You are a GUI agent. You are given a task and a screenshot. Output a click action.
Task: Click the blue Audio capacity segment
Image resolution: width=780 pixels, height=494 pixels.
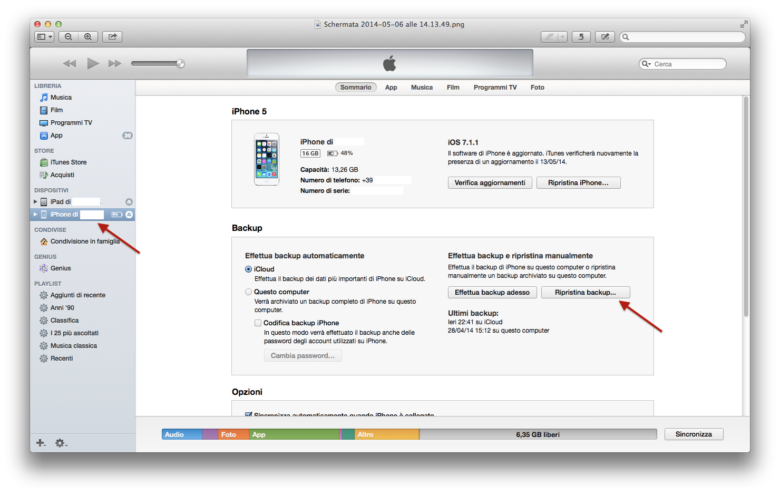click(x=182, y=434)
